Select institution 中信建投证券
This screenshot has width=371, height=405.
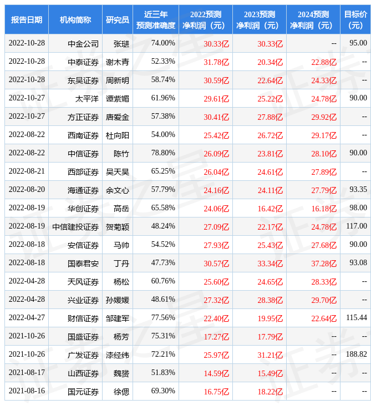click(x=75, y=227)
